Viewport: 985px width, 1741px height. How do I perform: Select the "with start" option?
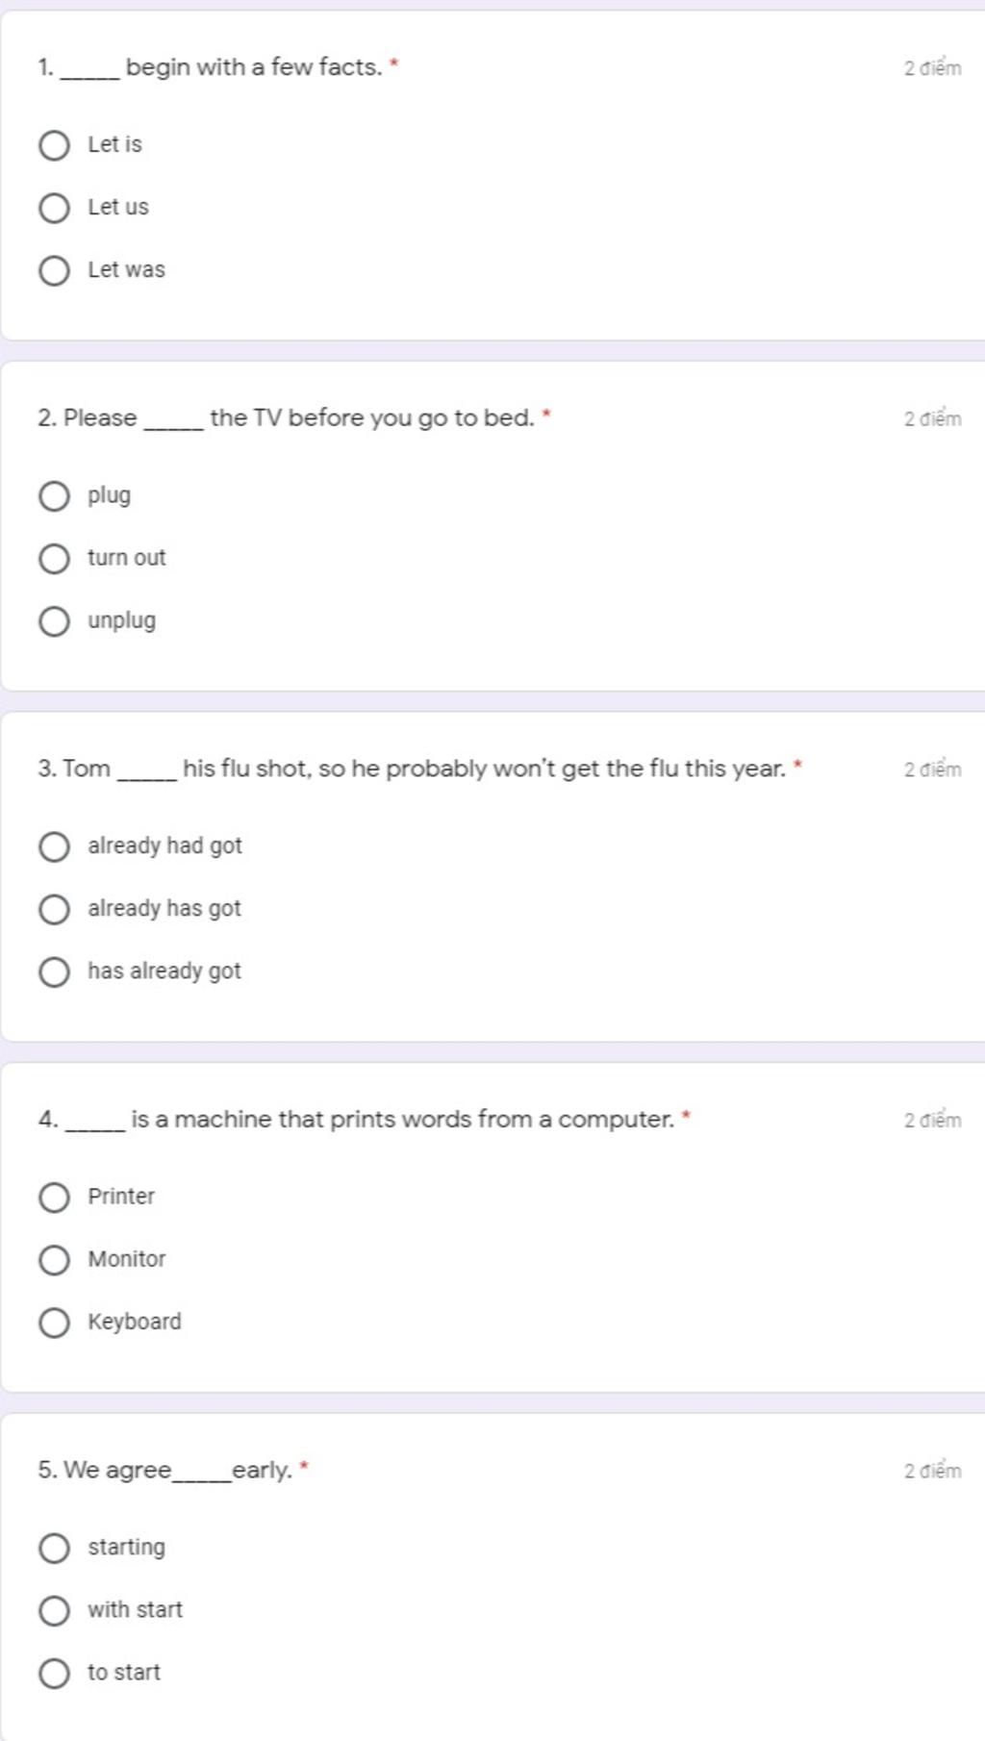tap(54, 1610)
